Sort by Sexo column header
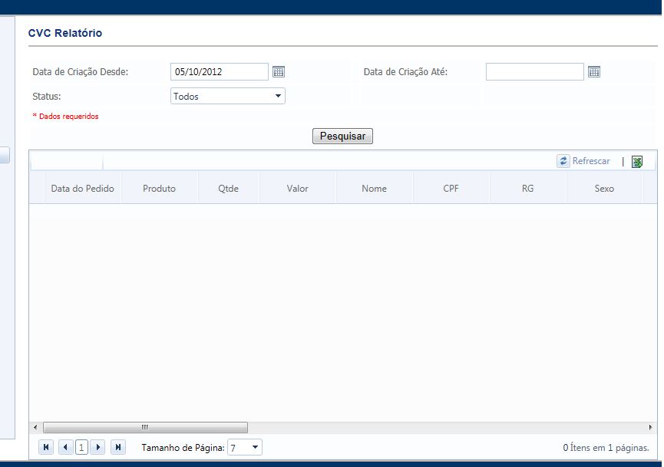 [x=604, y=189]
